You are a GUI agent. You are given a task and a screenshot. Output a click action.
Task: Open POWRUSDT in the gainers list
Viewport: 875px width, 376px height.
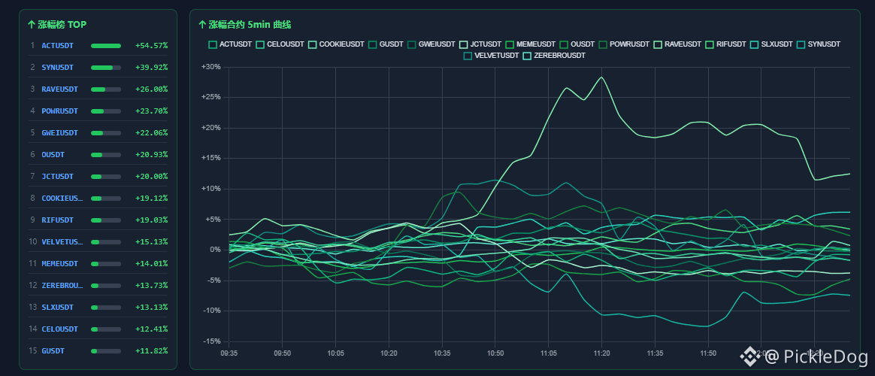[x=59, y=111]
